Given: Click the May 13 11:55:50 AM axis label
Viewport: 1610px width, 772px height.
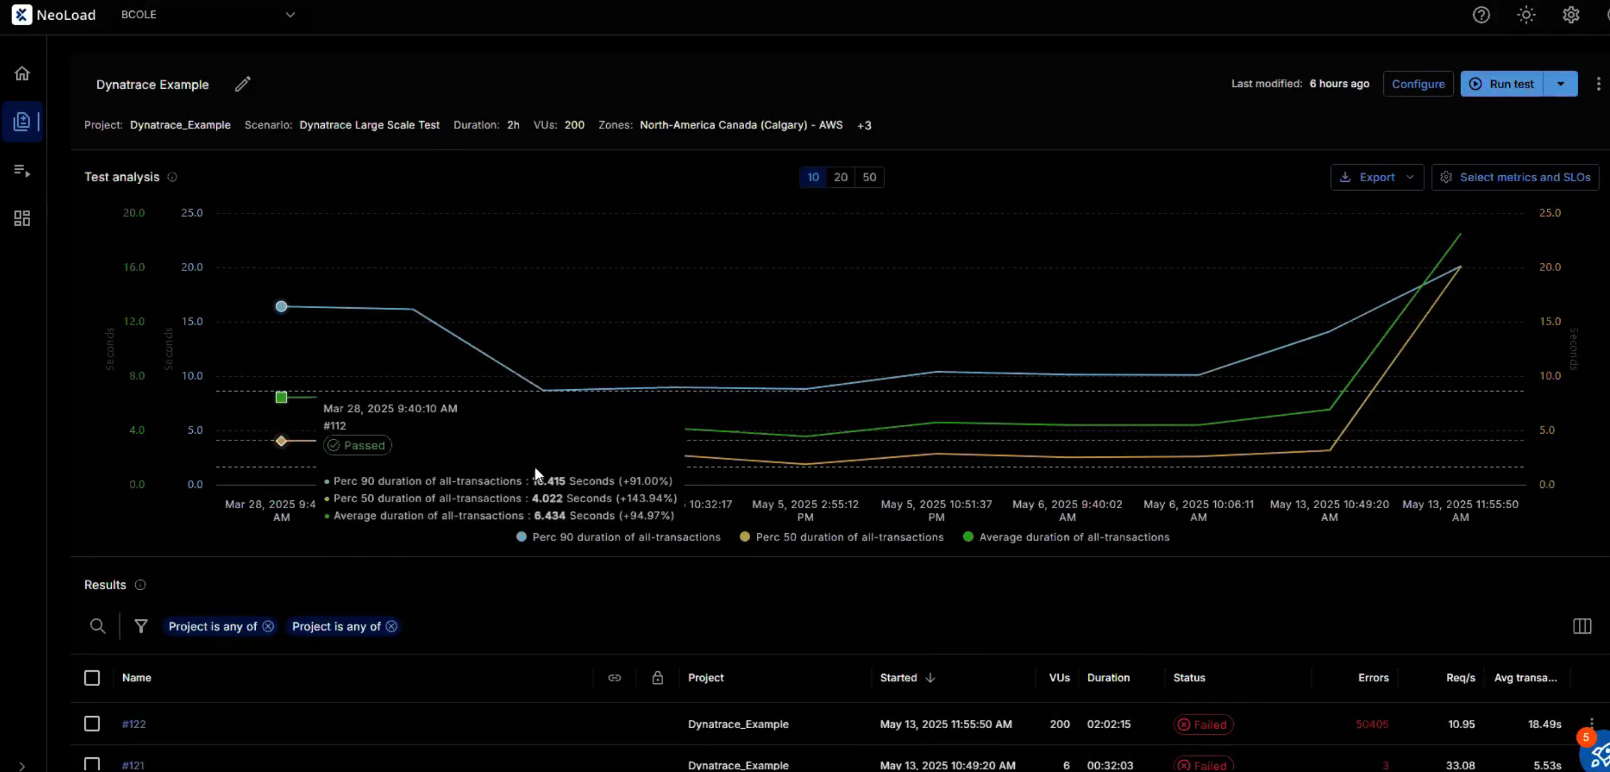Looking at the screenshot, I should tap(1460, 511).
